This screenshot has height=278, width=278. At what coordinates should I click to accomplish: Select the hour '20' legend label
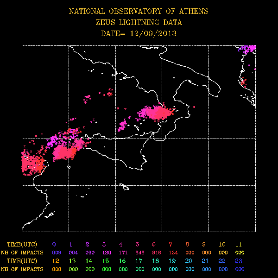click(x=189, y=261)
